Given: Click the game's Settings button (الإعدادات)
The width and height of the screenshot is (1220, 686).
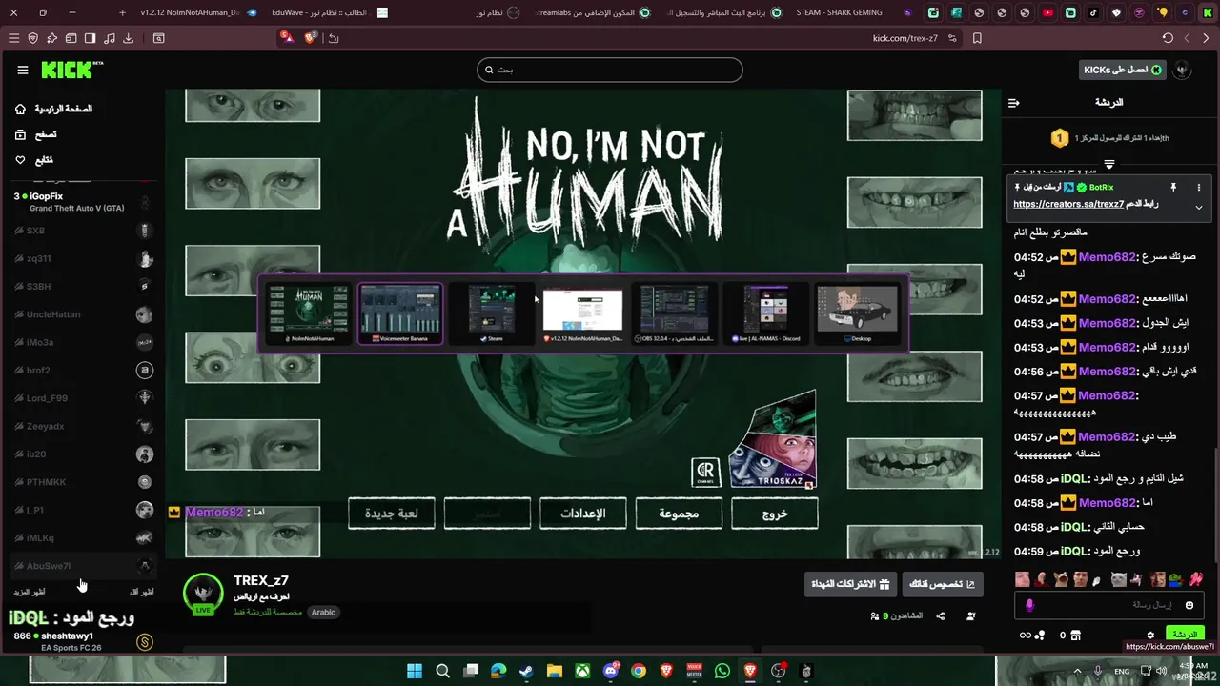Looking at the screenshot, I should 582,514.
